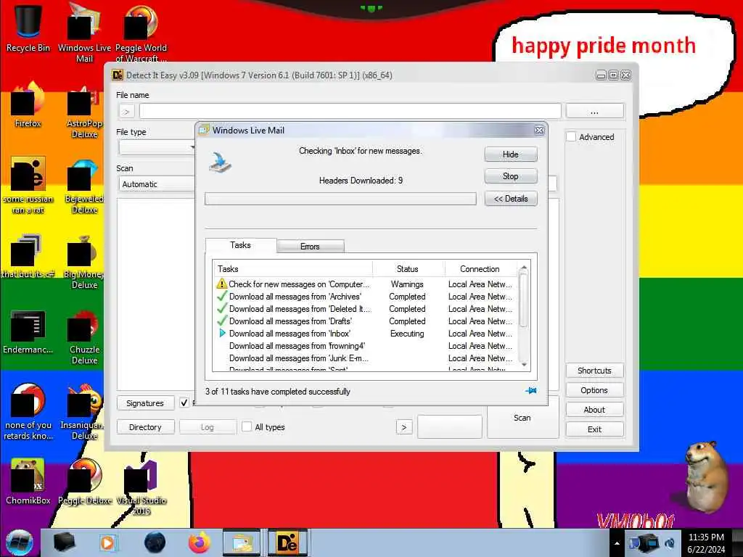
Task: Select 'Download all messages from frowning4' row
Action: pyautogui.click(x=365, y=346)
